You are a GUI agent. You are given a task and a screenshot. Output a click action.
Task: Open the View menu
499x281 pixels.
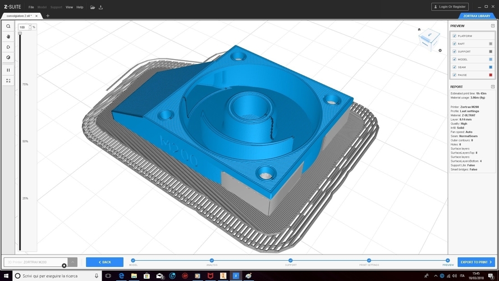pos(69,7)
